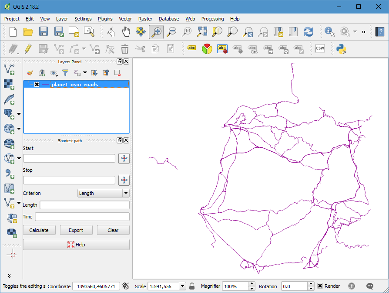389x293 pixels.
Task: Select the planet_osm_roads layer name
Action: [75, 85]
